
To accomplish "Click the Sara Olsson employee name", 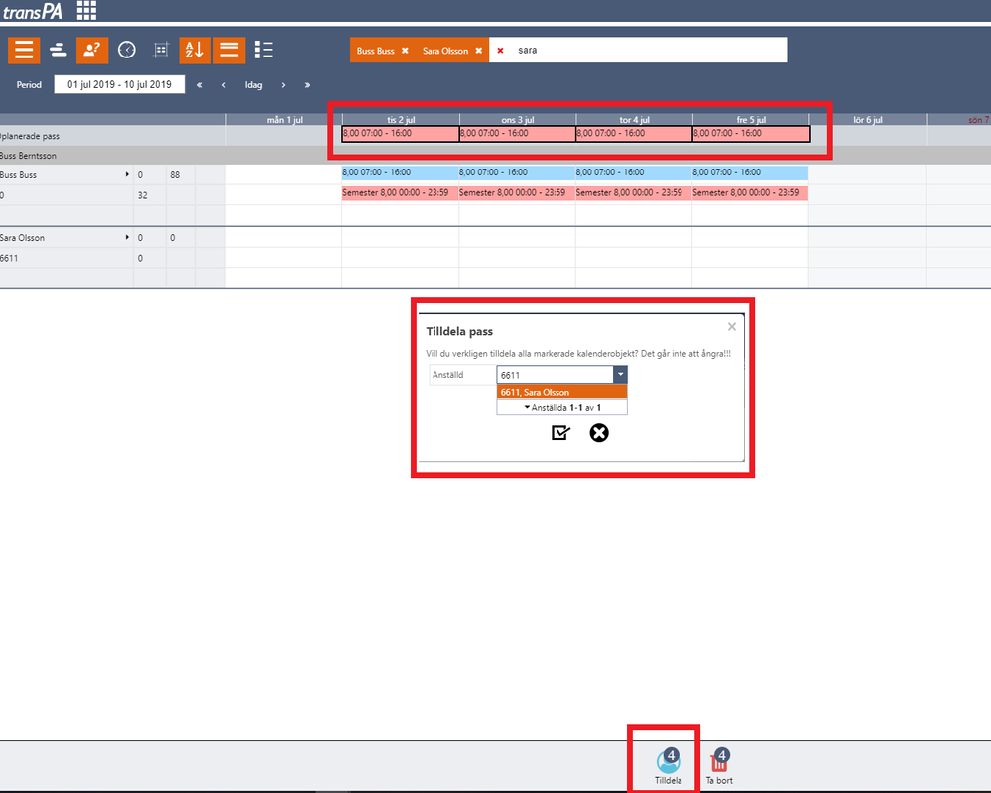I will click(22, 237).
